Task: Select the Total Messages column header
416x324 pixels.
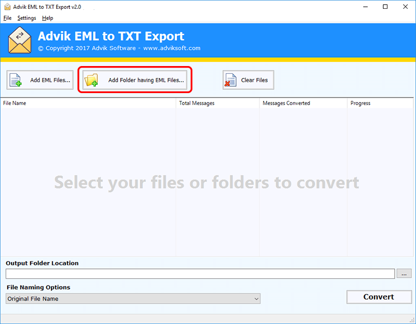Action: tap(217, 103)
